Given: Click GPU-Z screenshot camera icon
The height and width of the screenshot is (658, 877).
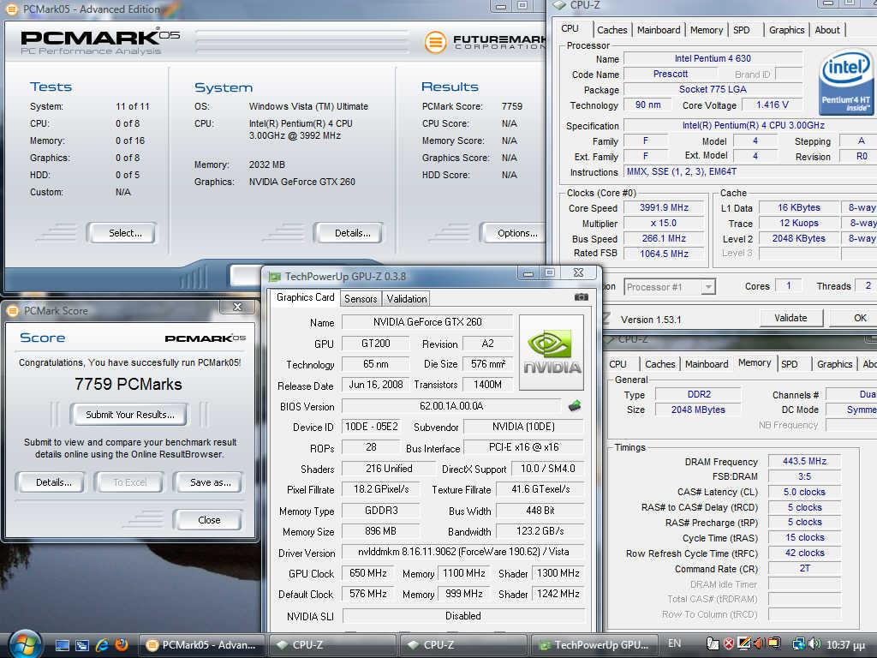Looking at the screenshot, I should pyautogui.click(x=582, y=297).
